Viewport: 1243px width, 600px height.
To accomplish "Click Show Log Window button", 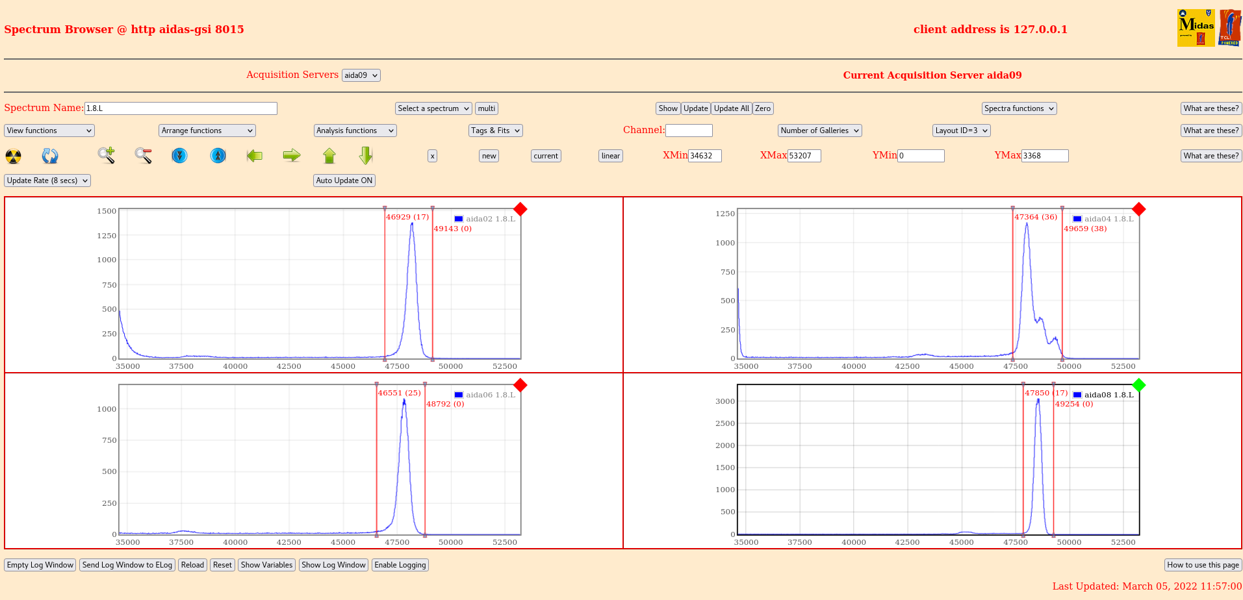I will pyautogui.click(x=333, y=565).
